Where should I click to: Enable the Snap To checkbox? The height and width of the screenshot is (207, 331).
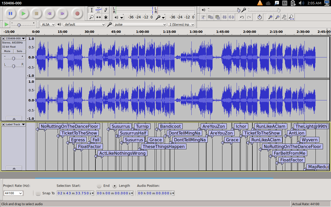click(x=38, y=193)
